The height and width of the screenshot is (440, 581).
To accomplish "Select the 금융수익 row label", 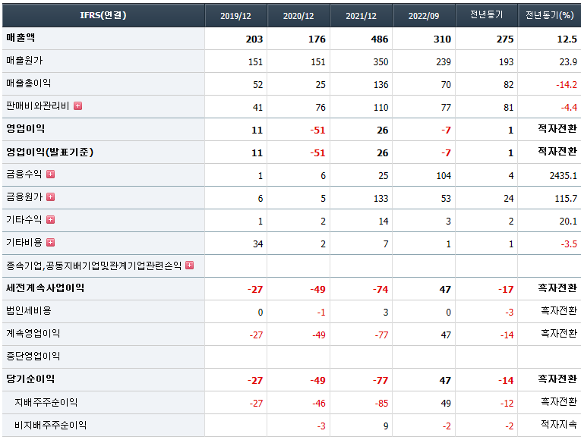I will (x=24, y=174).
